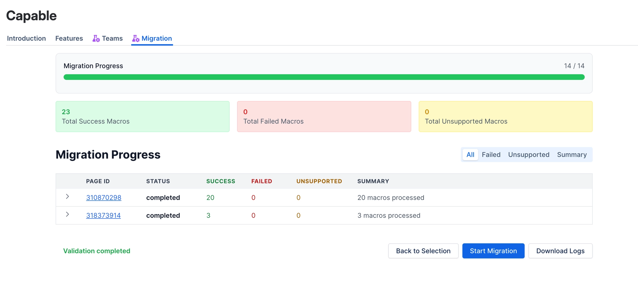This screenshot has height=288, width=638.
Task: Click the Back to Selection button
Action: (423, 251)
